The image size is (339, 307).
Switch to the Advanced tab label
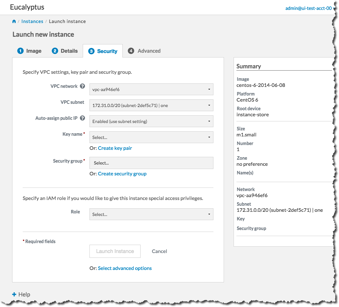pyautogui.click(x=149, y=51)
